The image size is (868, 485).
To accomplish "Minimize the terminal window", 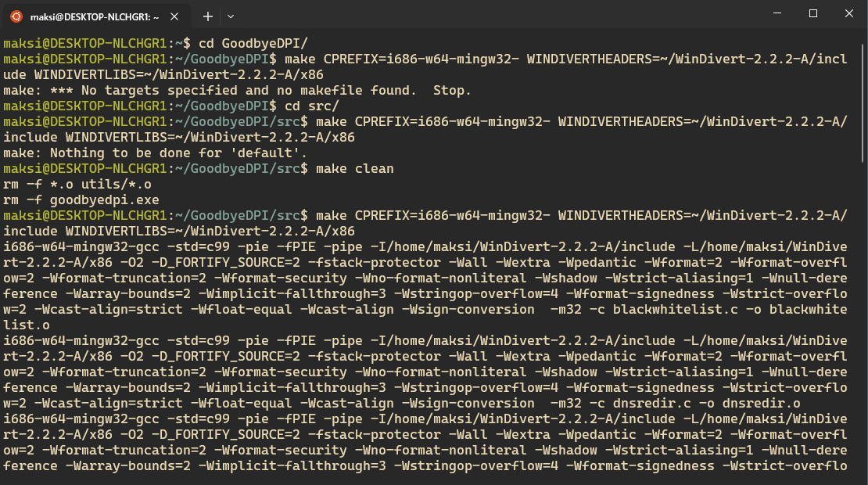I will [x=777, y=13].
